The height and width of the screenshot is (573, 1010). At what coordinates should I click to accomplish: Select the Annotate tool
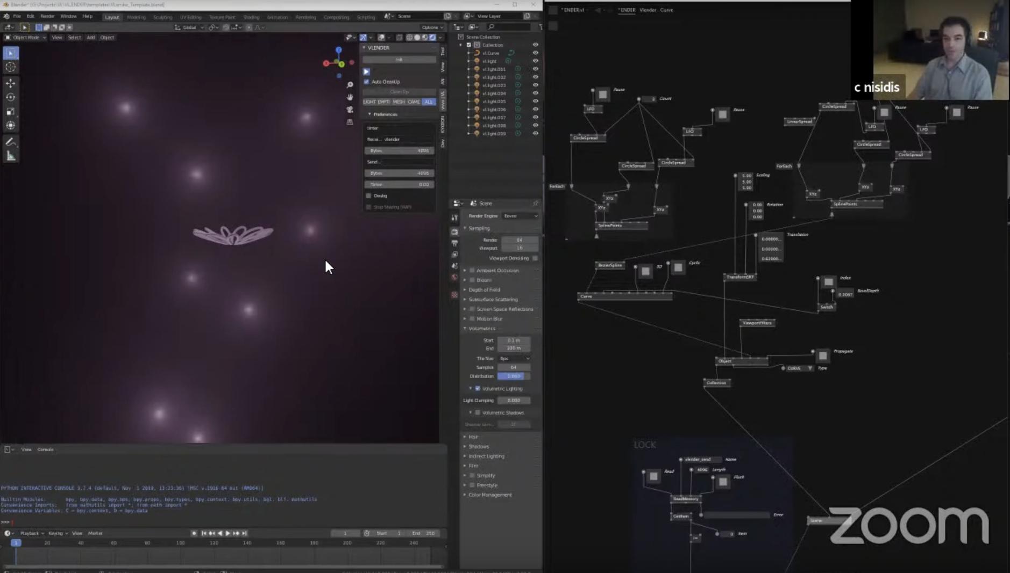coord(11,142)
